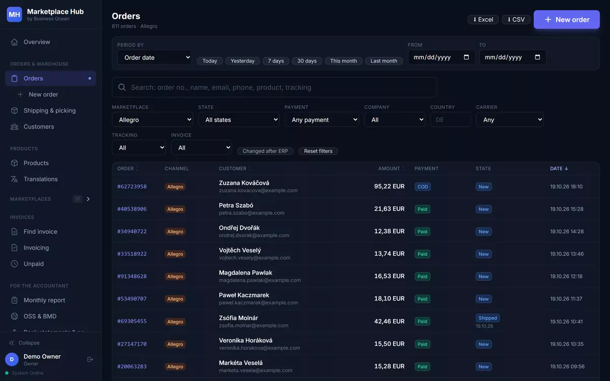This screenshot has width=610, height=381.
Task: Sort the table by Amount column header
Action: click(391, 169)
